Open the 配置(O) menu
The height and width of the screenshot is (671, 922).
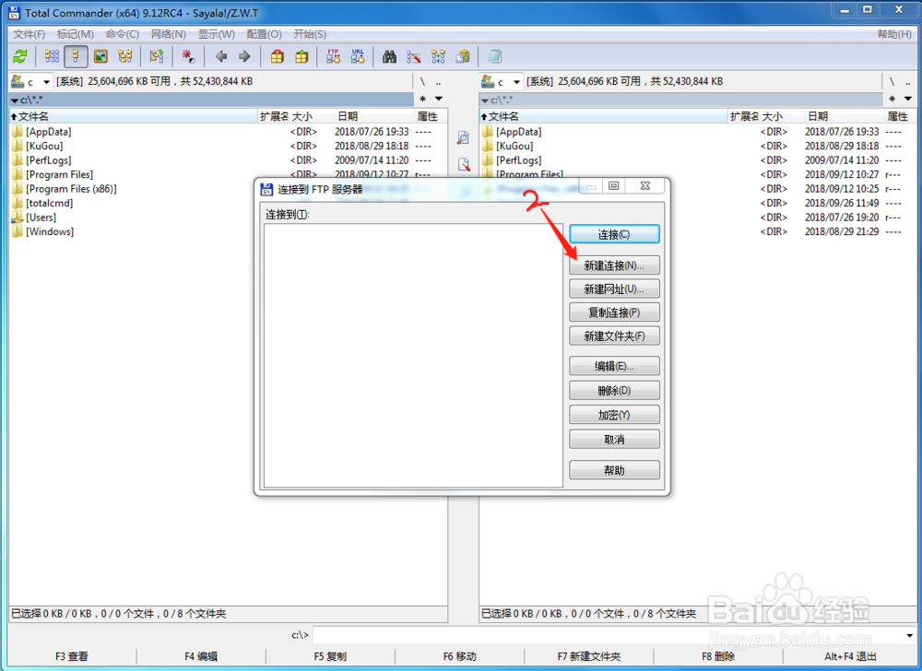tap(264, 34)
